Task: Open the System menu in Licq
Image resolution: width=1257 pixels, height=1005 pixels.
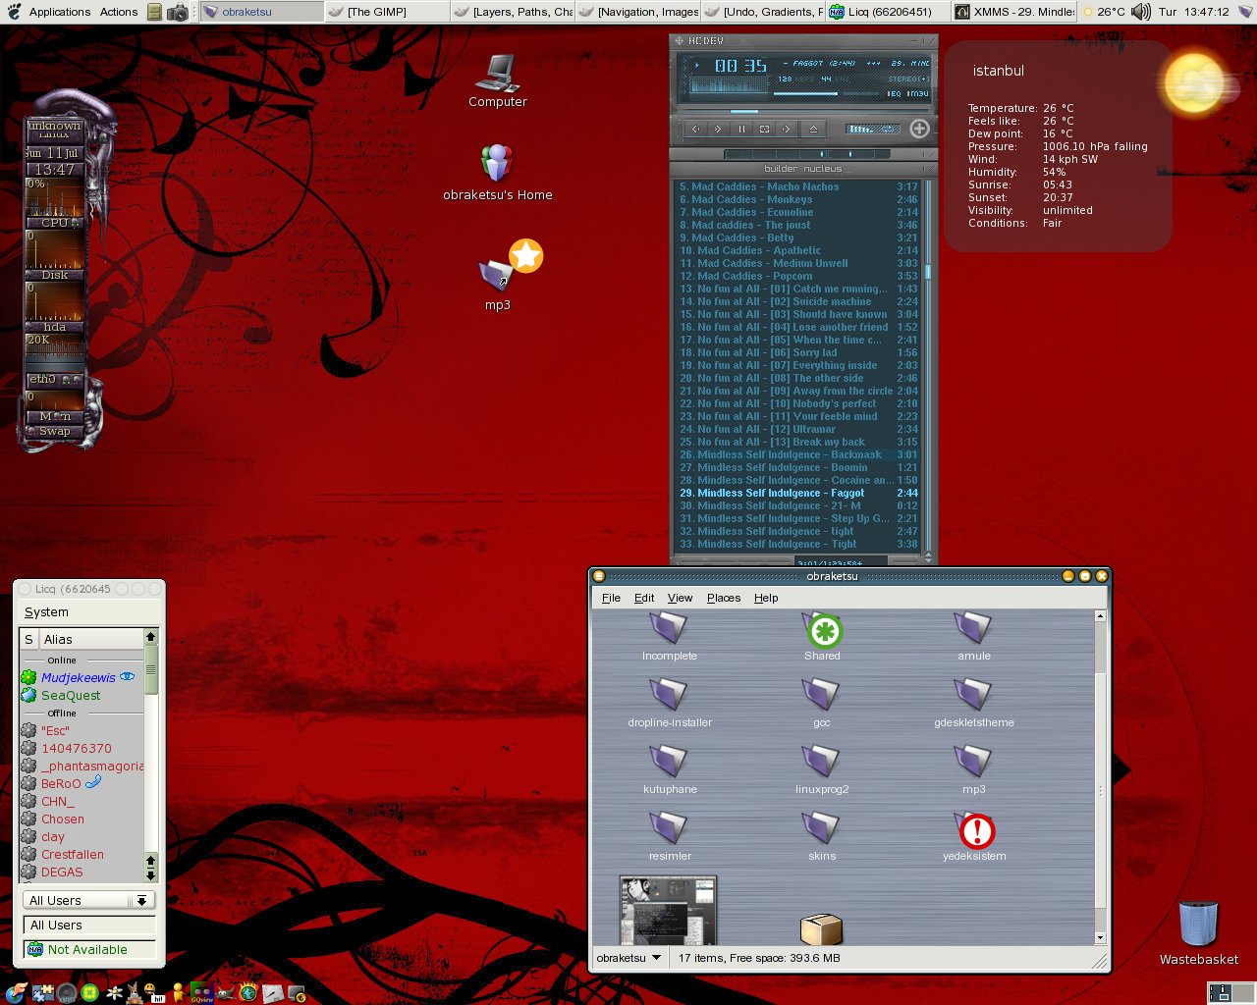Action: (46, 611)
